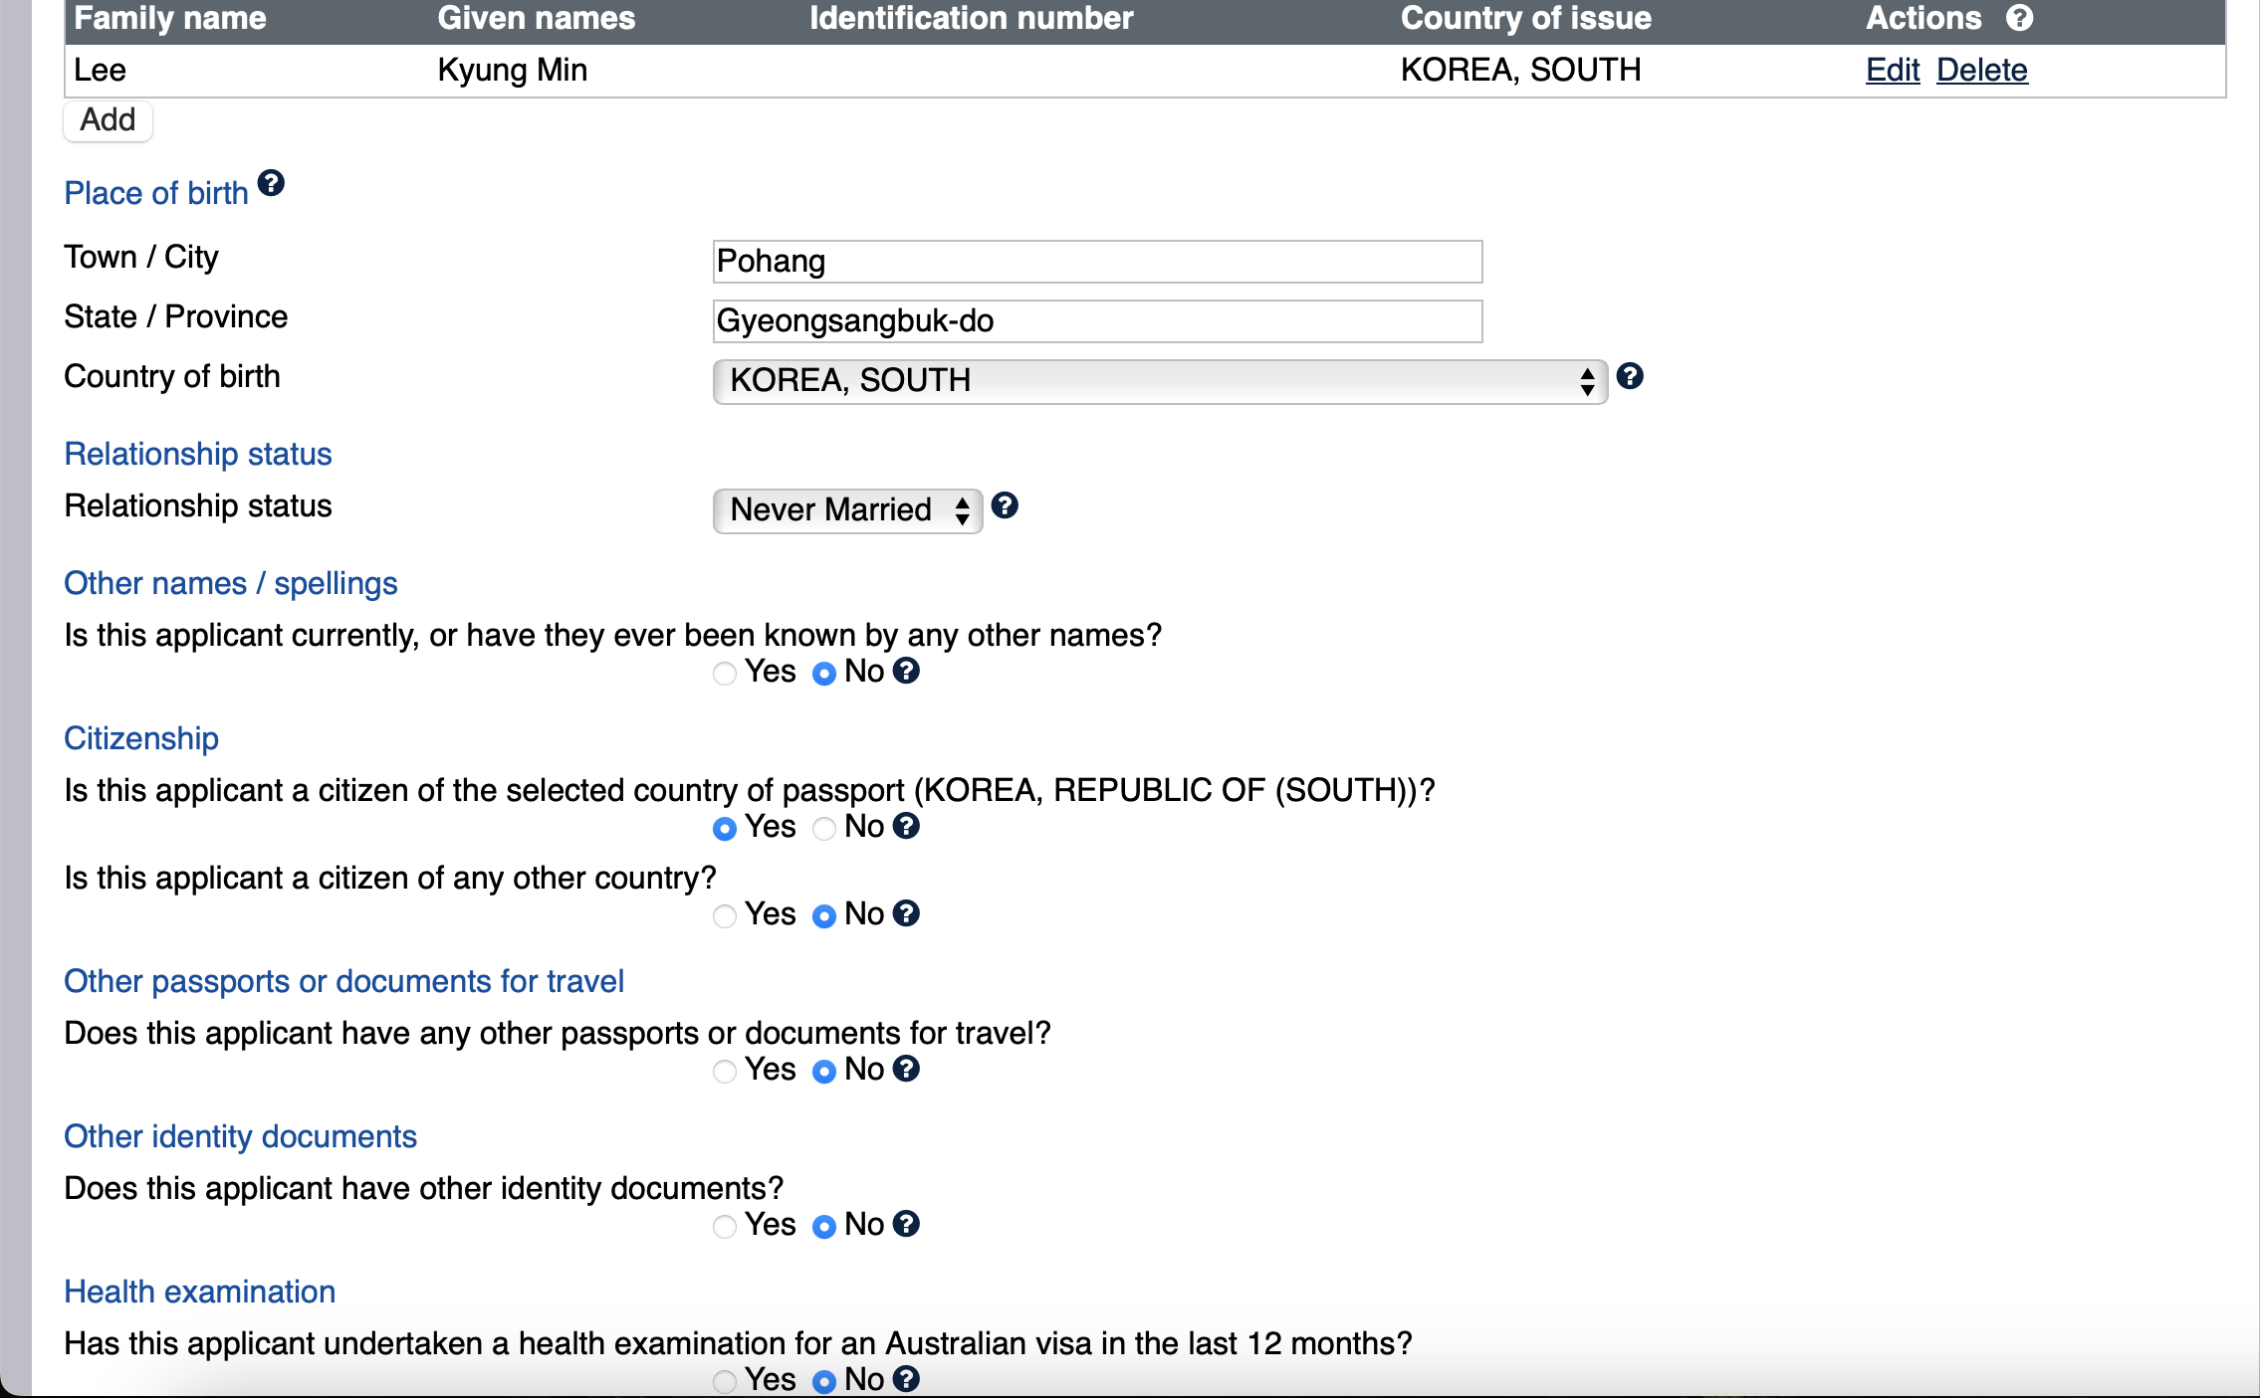The height and width of the screenshot is (1398, 2260).
Task: Click the 'Given names' column header
Action: 536,18
